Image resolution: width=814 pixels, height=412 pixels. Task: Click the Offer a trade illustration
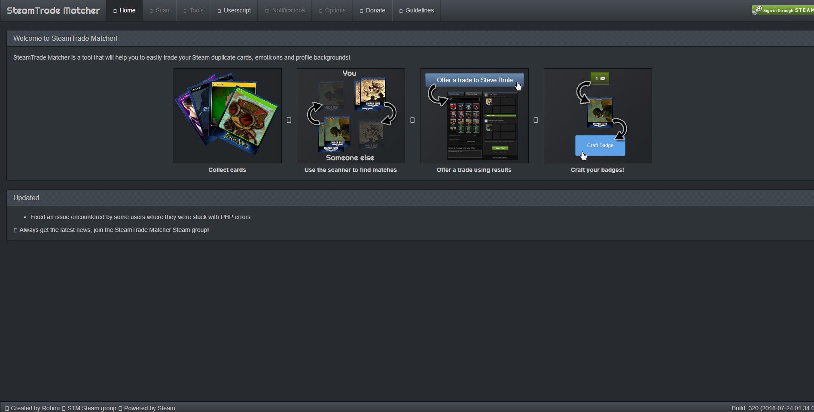click(x=475, y=116)
